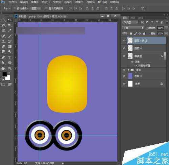169x165 pixels.
Task: Open the Filter menu in menu bar
Action: tap(79, 2)
